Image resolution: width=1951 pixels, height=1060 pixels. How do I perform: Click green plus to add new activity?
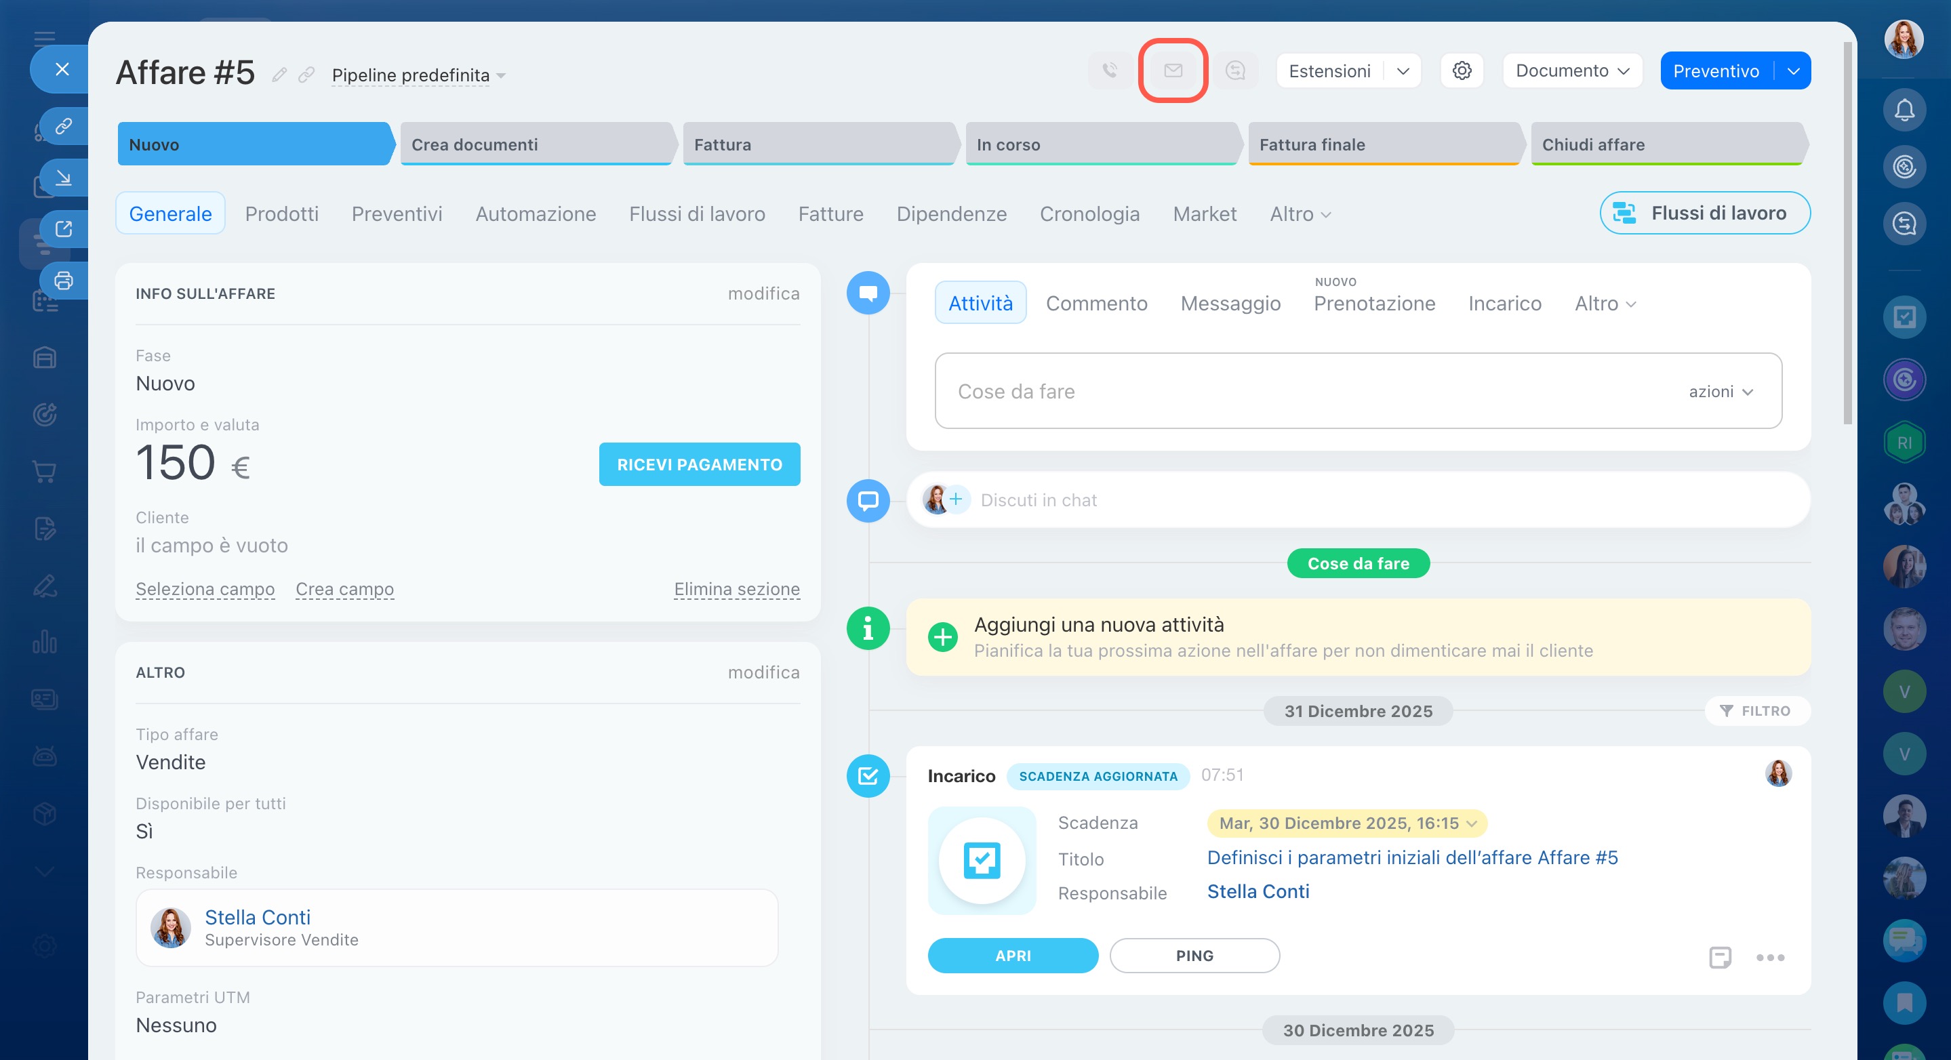942,638
